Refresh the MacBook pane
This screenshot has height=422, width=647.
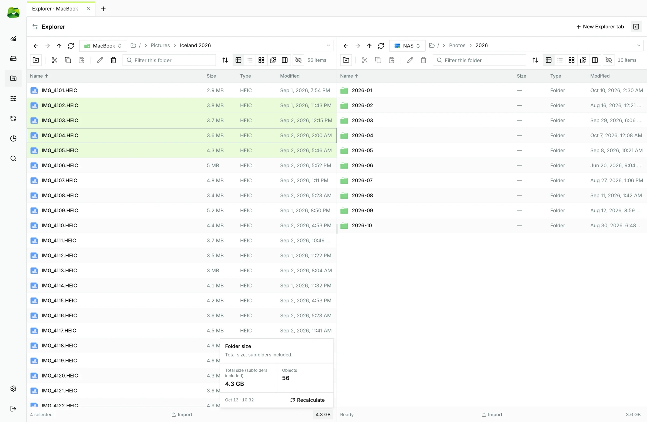point(71,46)
